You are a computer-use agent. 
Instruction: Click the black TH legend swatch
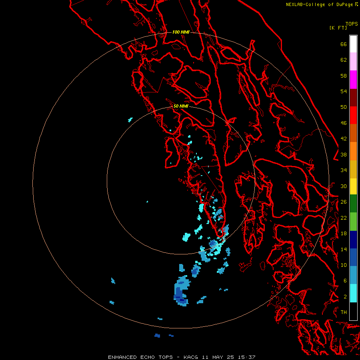pyautogui.click(x=353, y=311)
